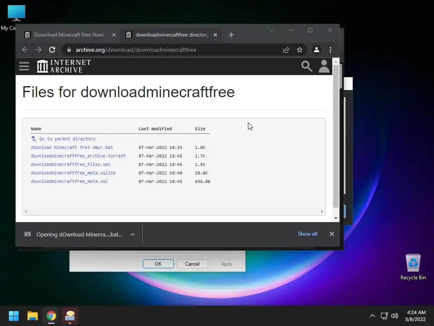434x326 pixels.
Task: Expand download item options chevron
Action: 133,234
